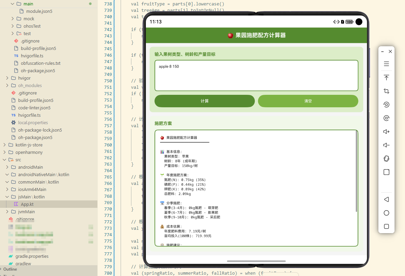Screen dimensions: 405x276
Task: Click the emulator screenshot crop icon
Action: [x=386, y=91]
